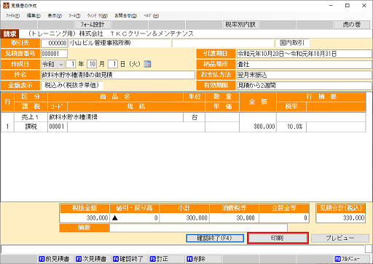
Task: Maximize the 見積書の作成 window
Action: click(348, 5)
